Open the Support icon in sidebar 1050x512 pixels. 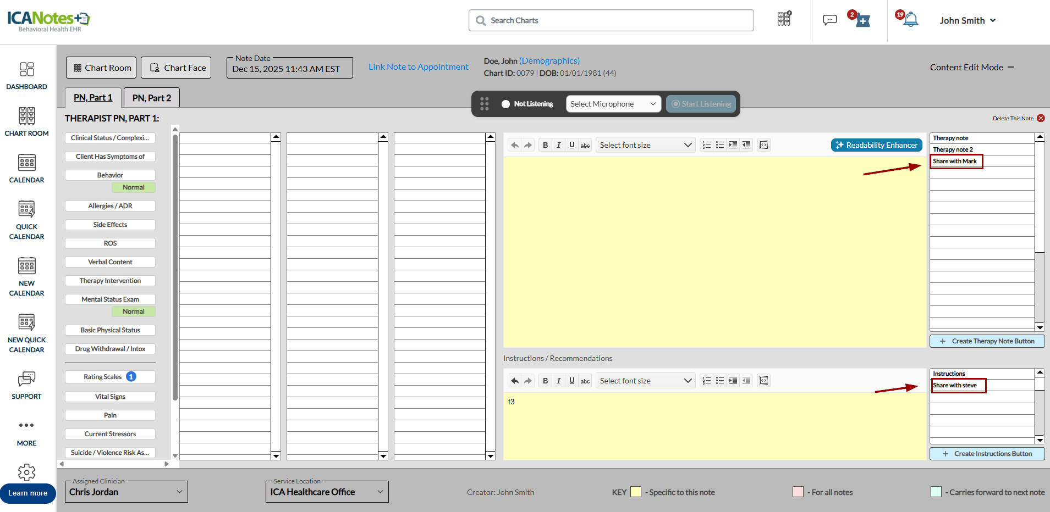click(26, 385)
